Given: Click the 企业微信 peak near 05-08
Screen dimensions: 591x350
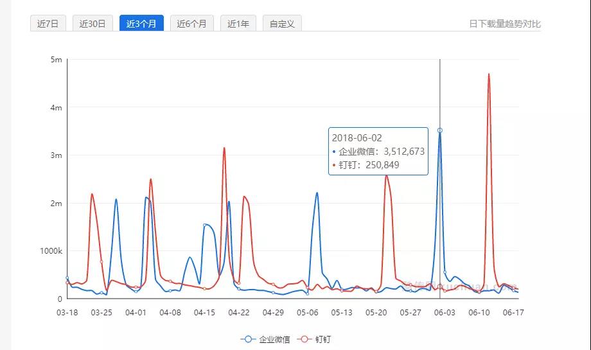Looking at the screenshot, I should [x=317, y=193].
